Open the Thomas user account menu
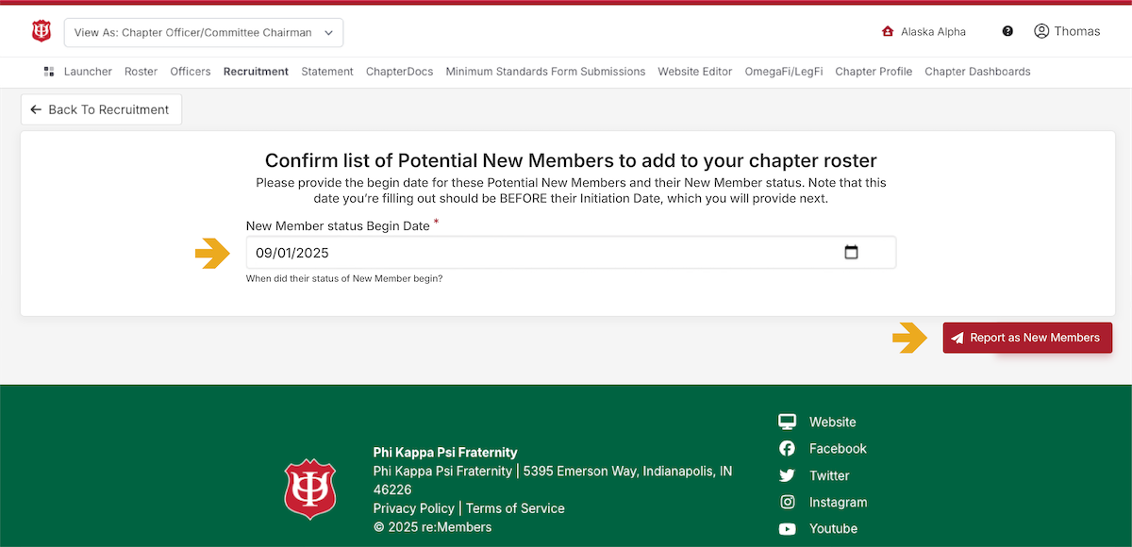The image size is (1132, 547). click(1067, 31)
